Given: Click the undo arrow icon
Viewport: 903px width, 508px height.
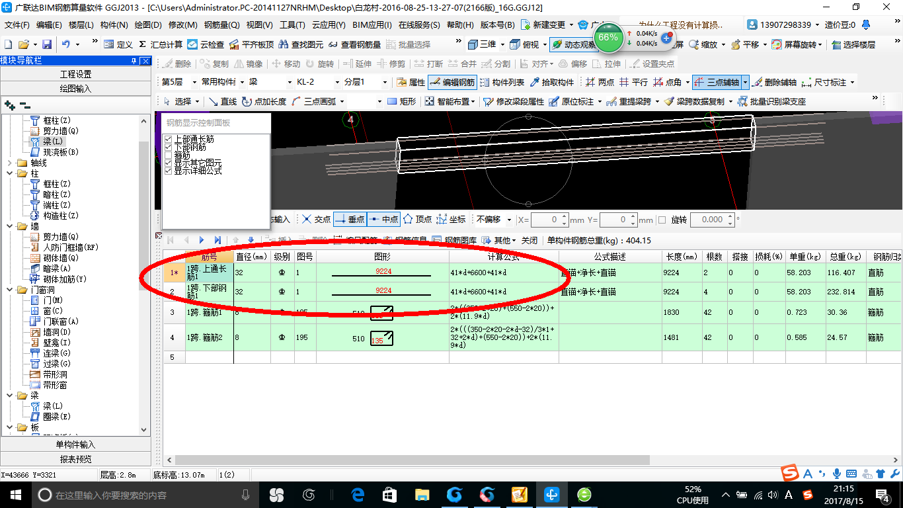Looking at the screenshot, I should [66, 44].
